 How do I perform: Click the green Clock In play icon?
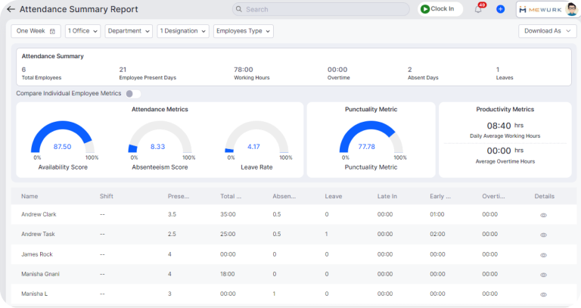(x=425, y=9)
